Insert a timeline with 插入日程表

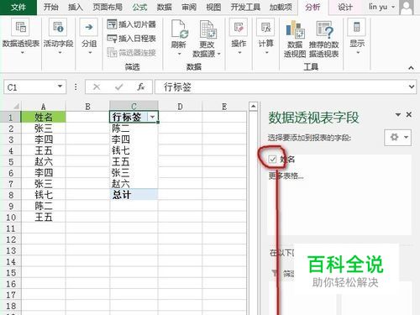tap(131, 39)
